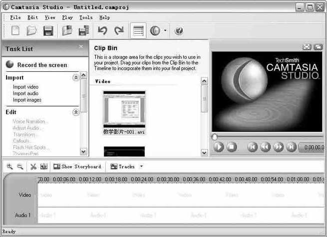Toggle fullscreen preview in player window

pyautogui.click(x=307, y=47)
